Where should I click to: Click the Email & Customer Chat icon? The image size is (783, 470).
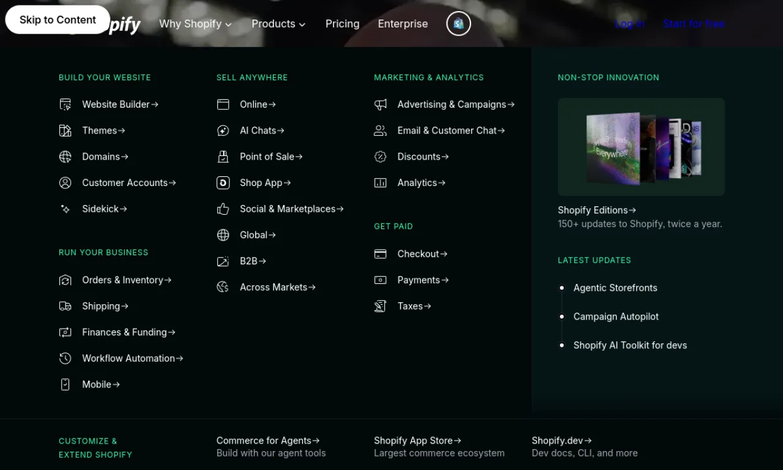pyautogui.click(x=380, y=130)
